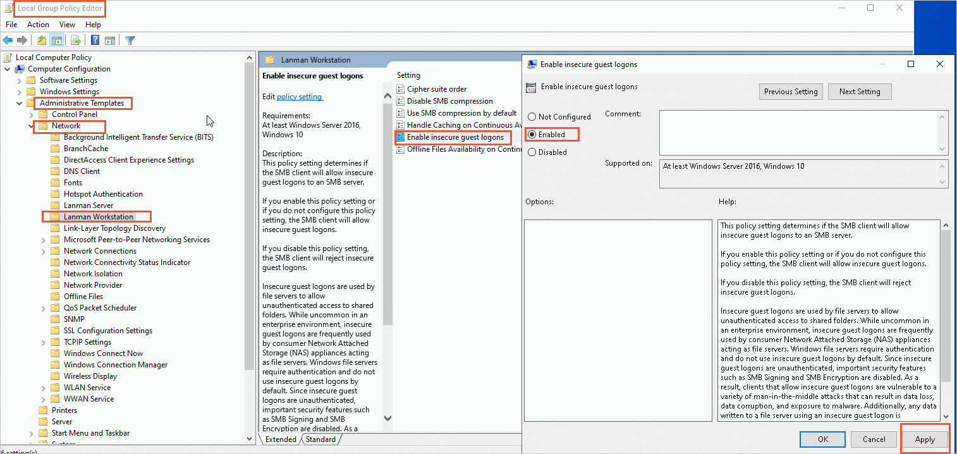This screenshot has height=454, width=957.
Task: Select the Not Configured radio button
Action: (532, 117)
